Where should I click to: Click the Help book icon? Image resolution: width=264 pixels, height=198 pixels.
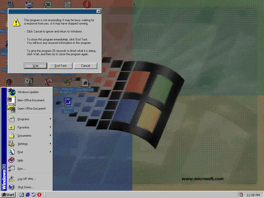pos(11,160)
